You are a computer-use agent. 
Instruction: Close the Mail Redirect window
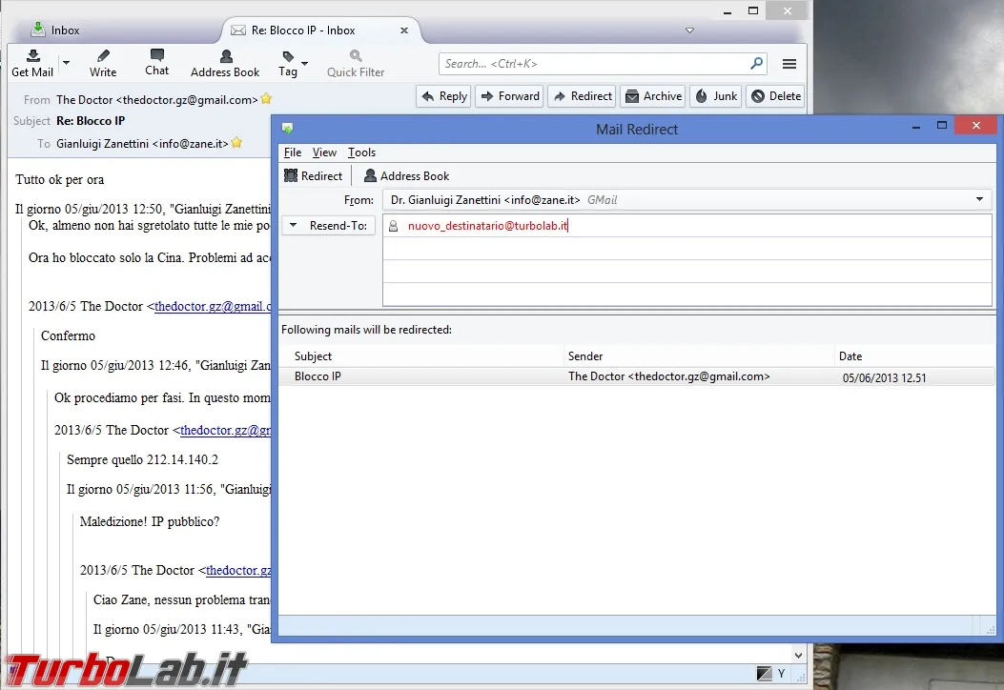[975, 126]
